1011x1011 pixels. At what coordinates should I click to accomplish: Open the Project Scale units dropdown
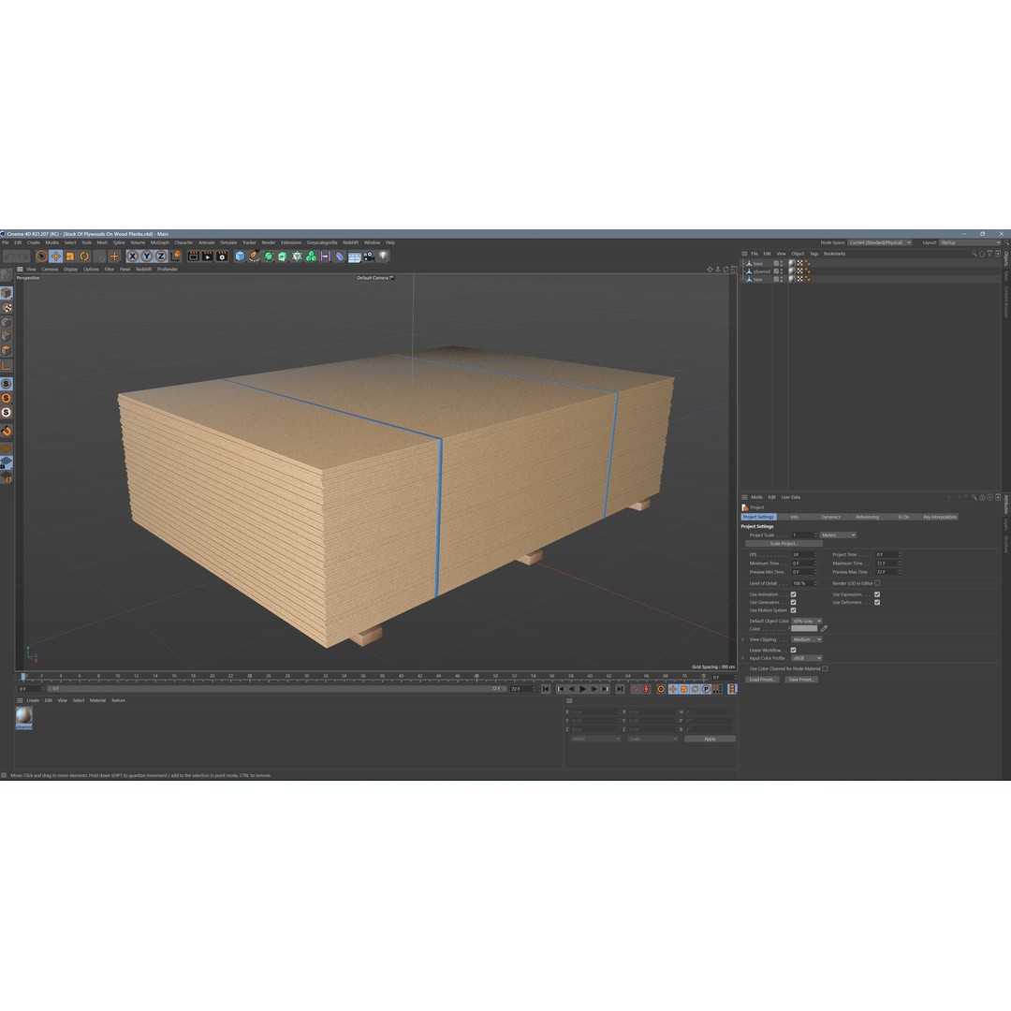[838, 535]
